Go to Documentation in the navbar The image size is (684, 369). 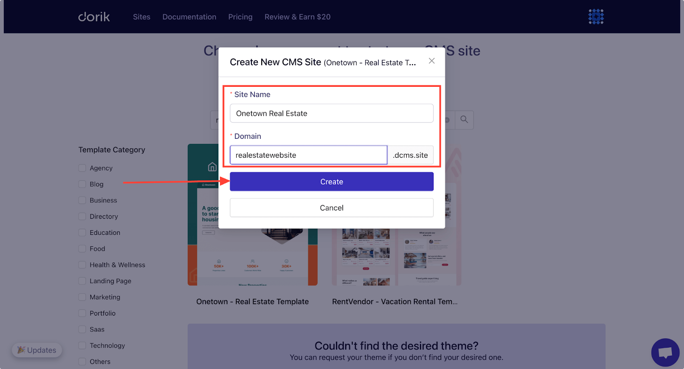(189, 17)
